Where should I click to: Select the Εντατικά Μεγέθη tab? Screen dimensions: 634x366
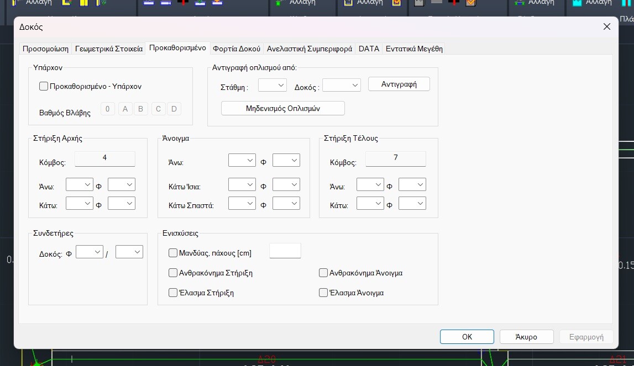pos(414,49)
